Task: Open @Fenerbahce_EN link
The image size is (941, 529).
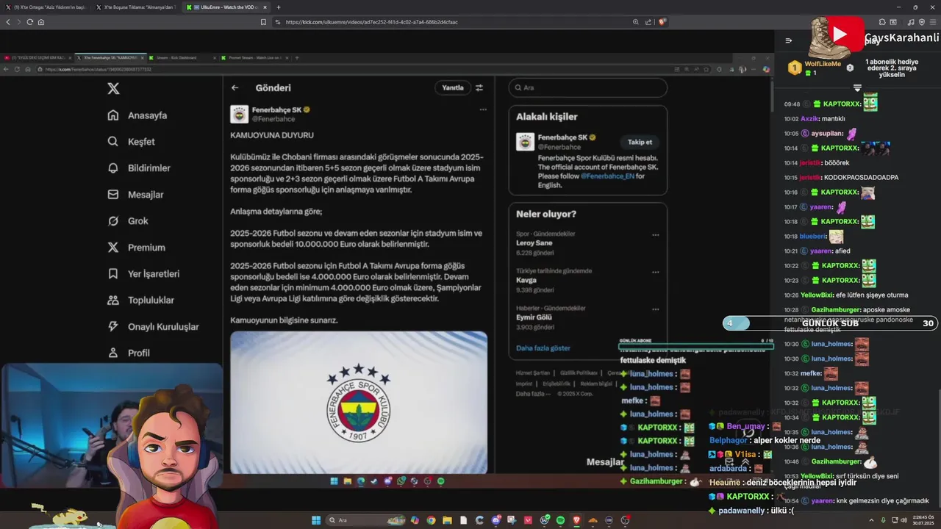Action: coord(607,176)
